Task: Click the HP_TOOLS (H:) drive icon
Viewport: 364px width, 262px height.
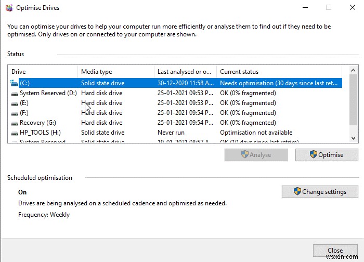Action: point(15,133)
